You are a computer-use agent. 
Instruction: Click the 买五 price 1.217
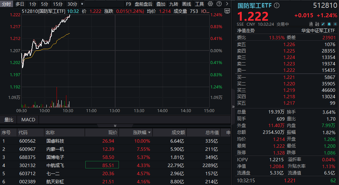(289, 103)
